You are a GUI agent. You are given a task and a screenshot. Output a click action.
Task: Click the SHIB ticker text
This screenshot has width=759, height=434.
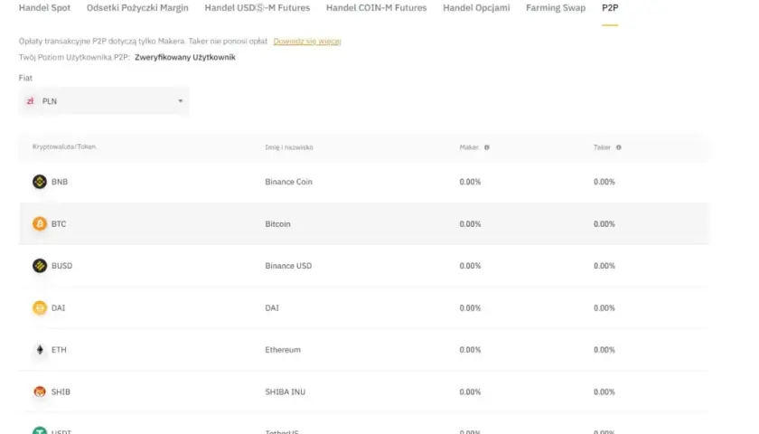61,392
